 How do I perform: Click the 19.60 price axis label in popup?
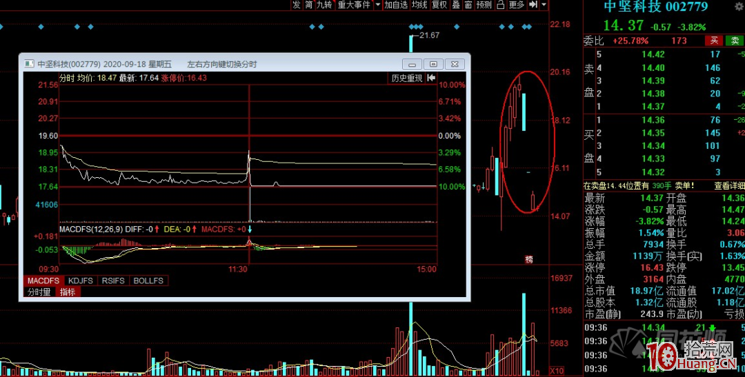click(48, 135)
